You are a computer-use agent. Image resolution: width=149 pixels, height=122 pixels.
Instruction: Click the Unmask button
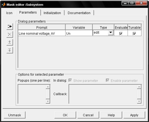tap(15, 115)
